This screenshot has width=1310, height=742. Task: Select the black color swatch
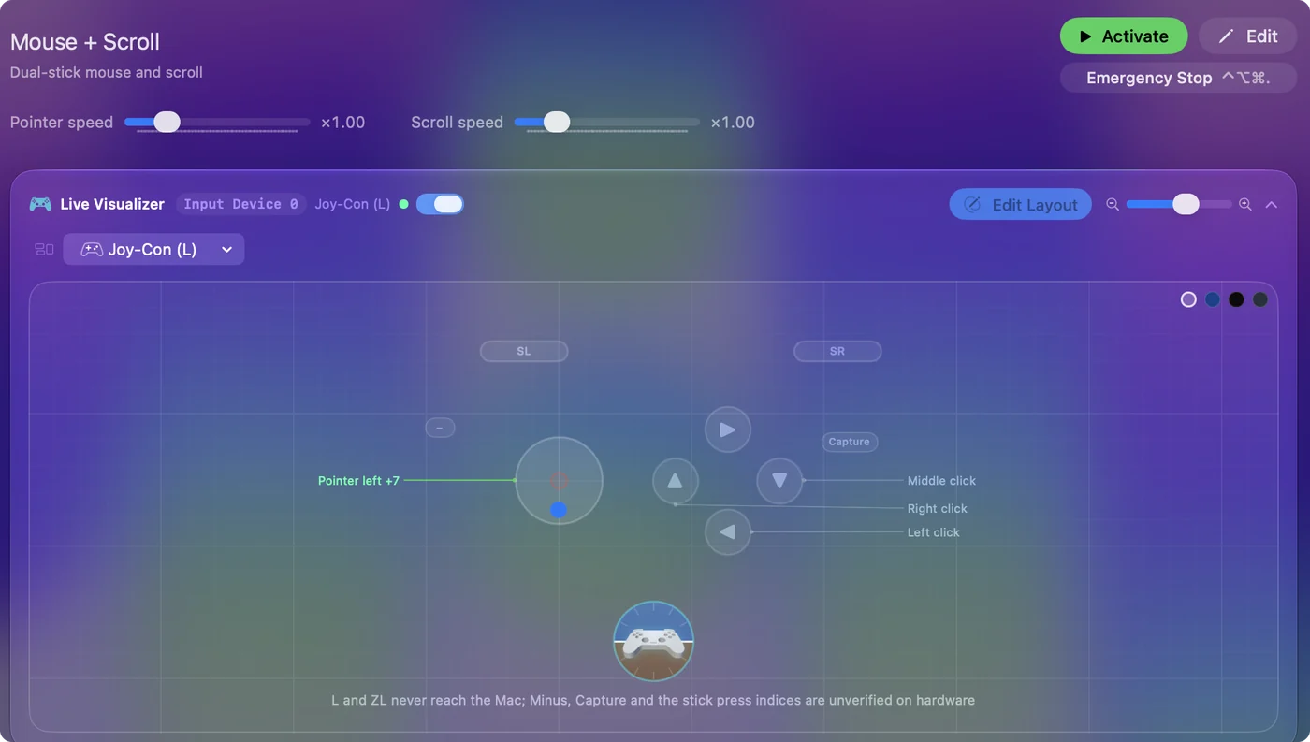(1236, 299)
